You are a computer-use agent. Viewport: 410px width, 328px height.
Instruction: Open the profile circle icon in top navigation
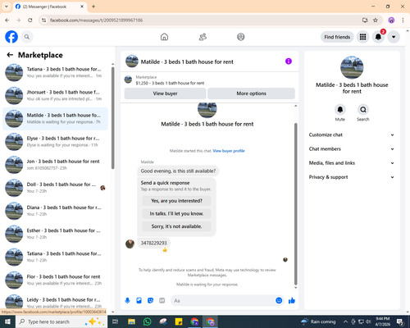tap(241, 37)
